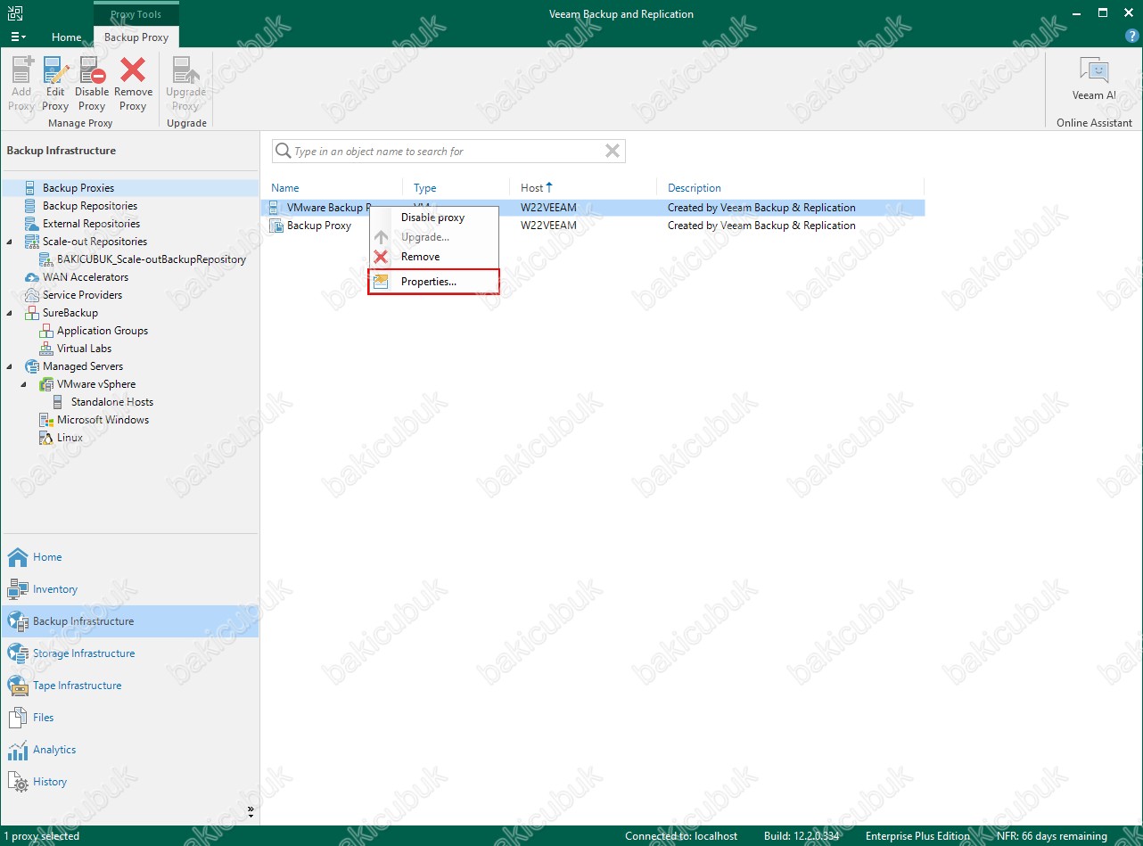Open the Storage Infrastructure view
Viewport: 1143px width, 846px height.
(129, 653)
